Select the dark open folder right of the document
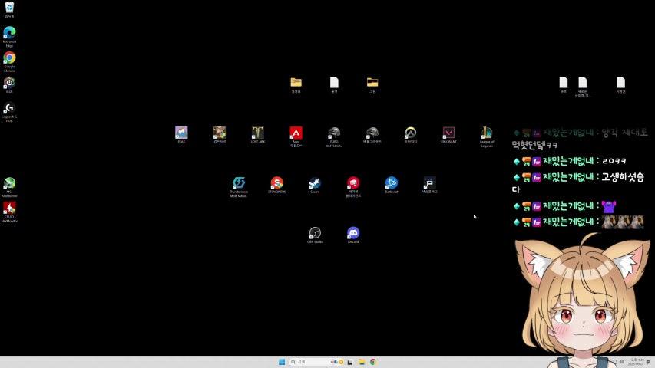Image resolution: width=655 pixels, height=368 pixels. tap(372, 83)
